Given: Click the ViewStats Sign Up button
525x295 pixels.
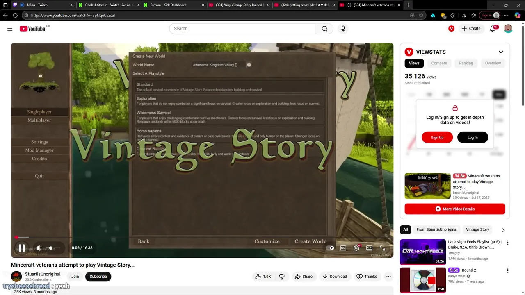Looking at the screenshot, I should [x=437, y=137].
